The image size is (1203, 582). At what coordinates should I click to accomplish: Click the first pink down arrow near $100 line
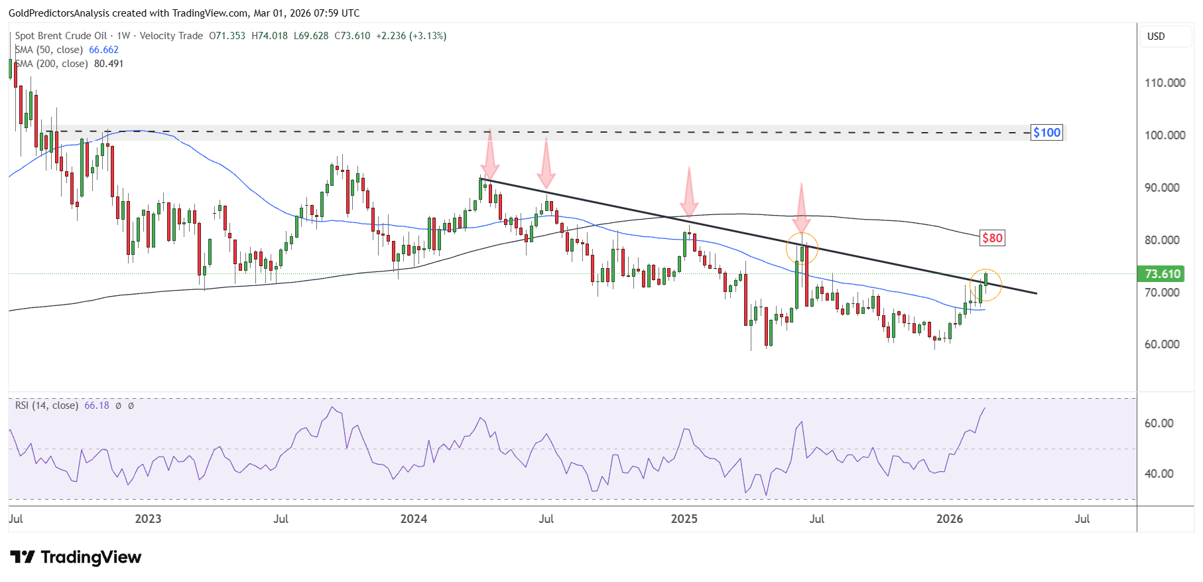point(490,153)
